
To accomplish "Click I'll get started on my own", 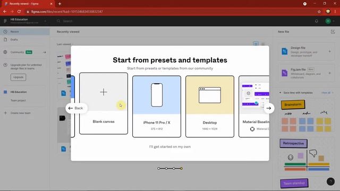I will tap(170, 146).
